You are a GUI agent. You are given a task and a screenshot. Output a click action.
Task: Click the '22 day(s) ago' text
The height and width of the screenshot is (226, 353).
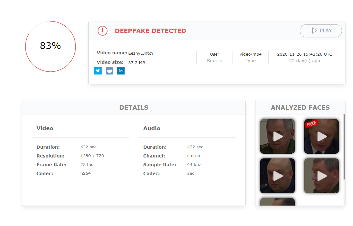coord(305,61)
